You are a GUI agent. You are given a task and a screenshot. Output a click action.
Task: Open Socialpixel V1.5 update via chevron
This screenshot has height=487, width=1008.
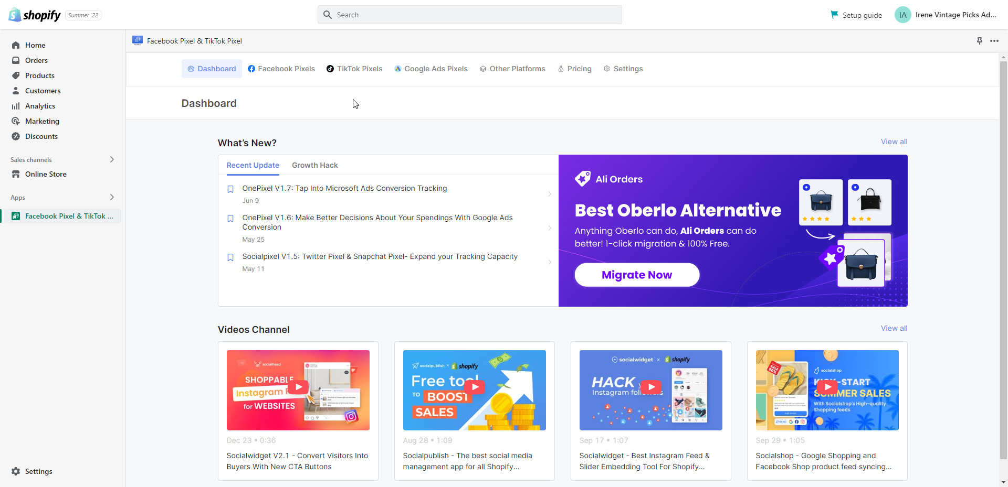point(550,262)
